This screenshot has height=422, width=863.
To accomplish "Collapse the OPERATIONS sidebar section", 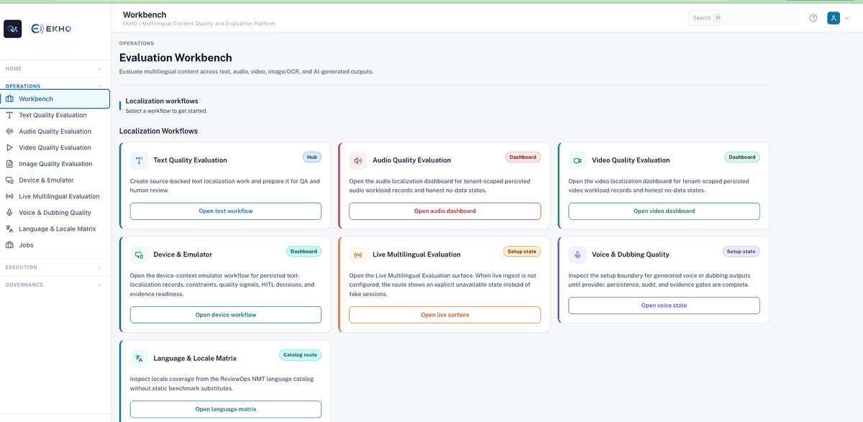I will pyautogui.click(x=55, y=86).
